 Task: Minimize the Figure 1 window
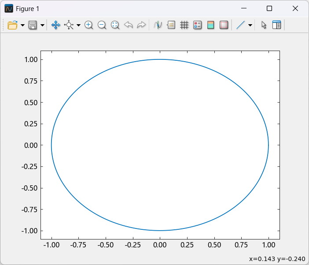[244, 8]
